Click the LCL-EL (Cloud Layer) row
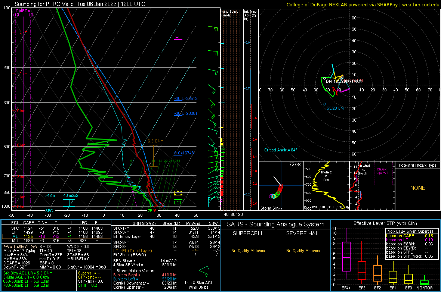This screenshot has width=441, height=292. pyautogui.click(x=167, y=251)
